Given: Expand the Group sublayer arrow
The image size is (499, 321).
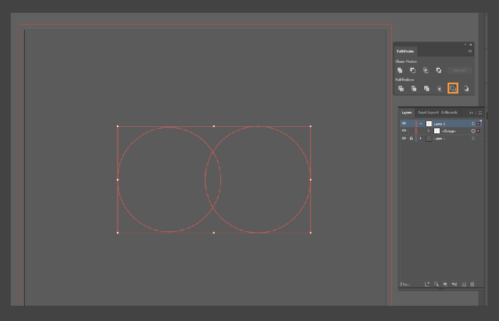Looking at the screenshot, I should pyautogui.click(x=428, y=131).
